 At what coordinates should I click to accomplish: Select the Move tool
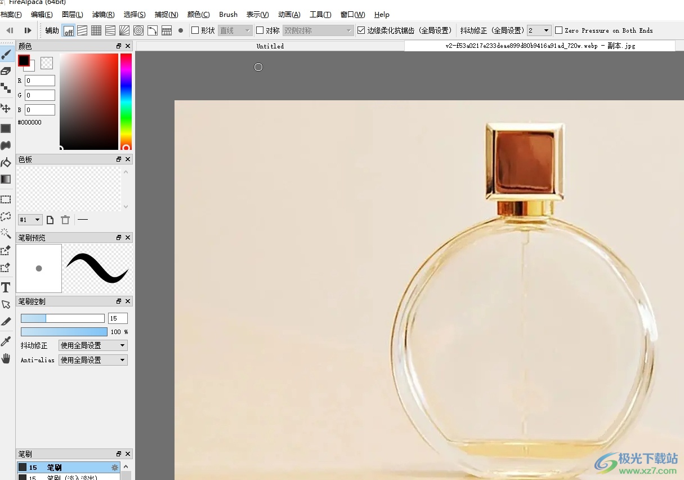(x=6, y=108)
